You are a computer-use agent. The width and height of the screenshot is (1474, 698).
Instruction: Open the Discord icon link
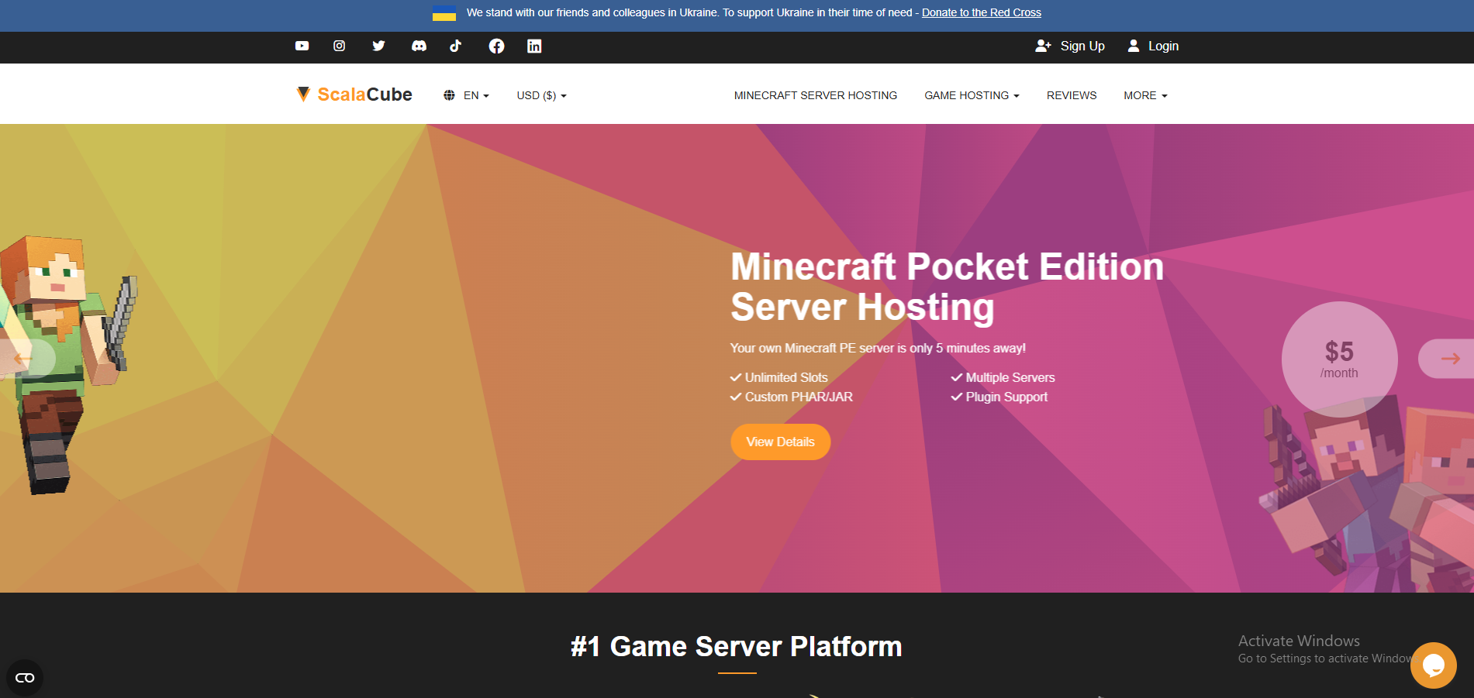tap(419, 46)
